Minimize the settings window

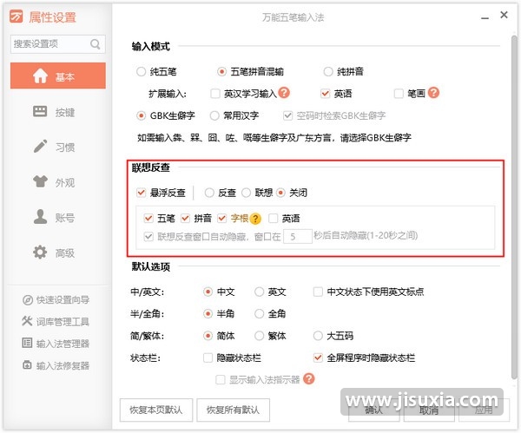pyautogui.click(x=485, y=17)
